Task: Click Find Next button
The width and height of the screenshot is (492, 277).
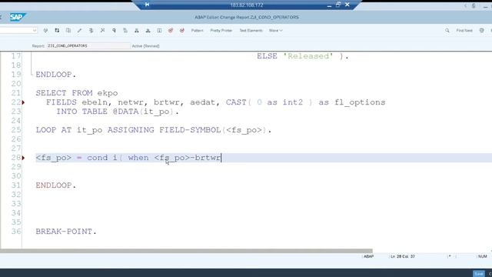Action: 464,31
